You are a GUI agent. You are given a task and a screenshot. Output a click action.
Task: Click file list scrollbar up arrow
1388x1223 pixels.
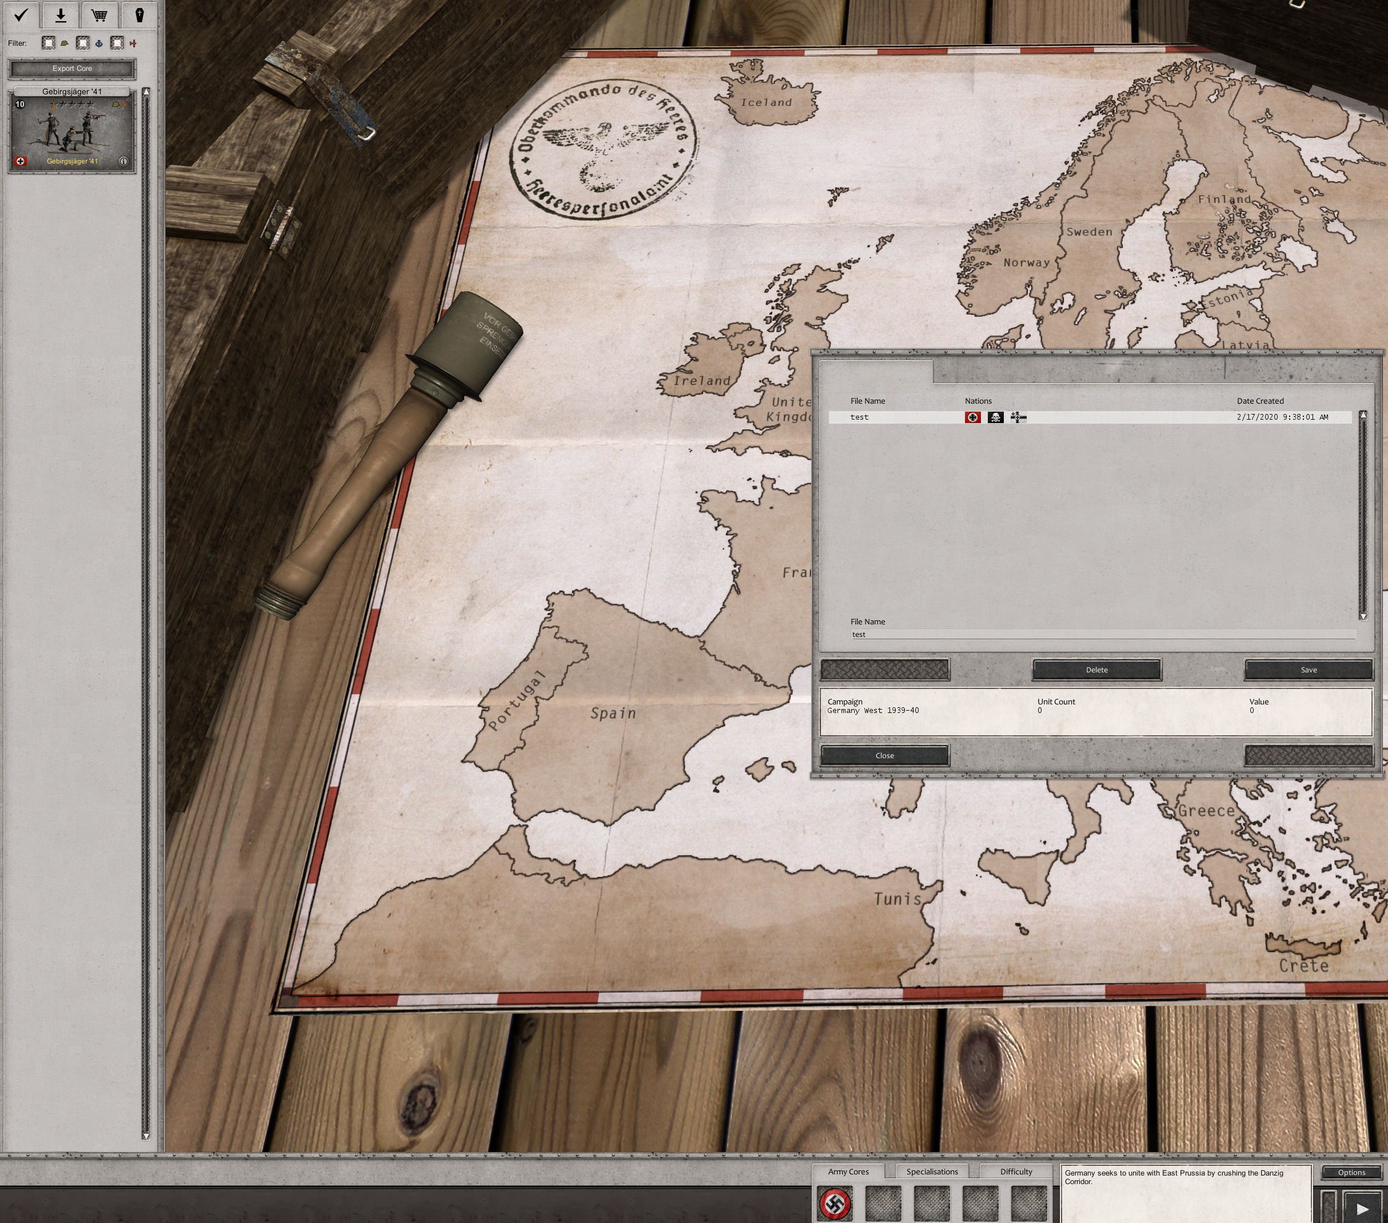[x=1362, y=415]
